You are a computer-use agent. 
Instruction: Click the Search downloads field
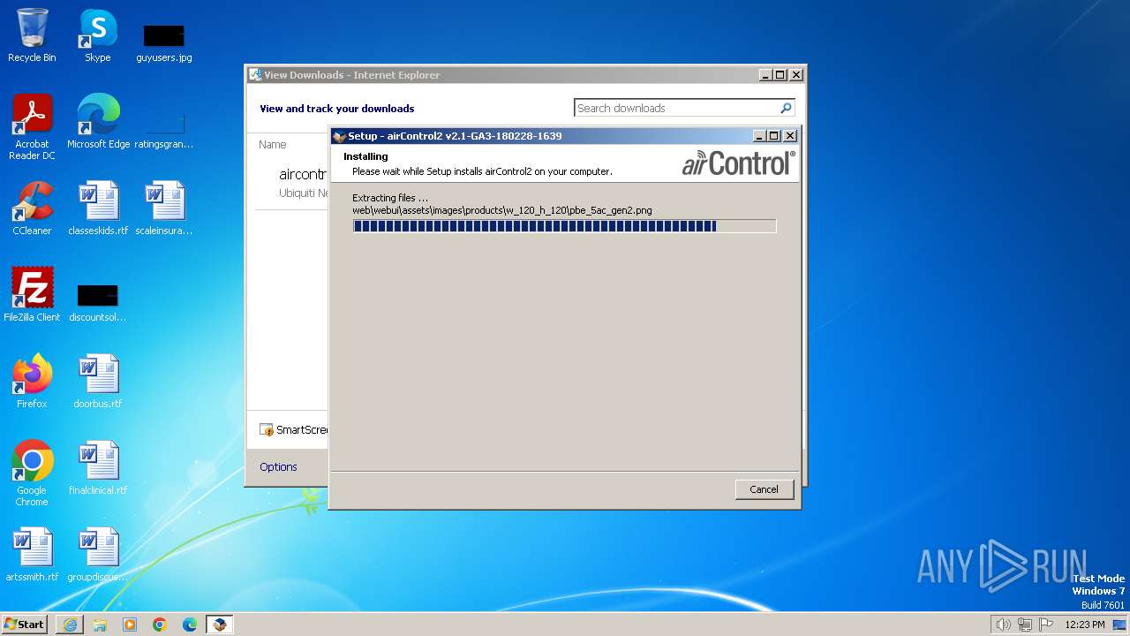coord(676,108)
